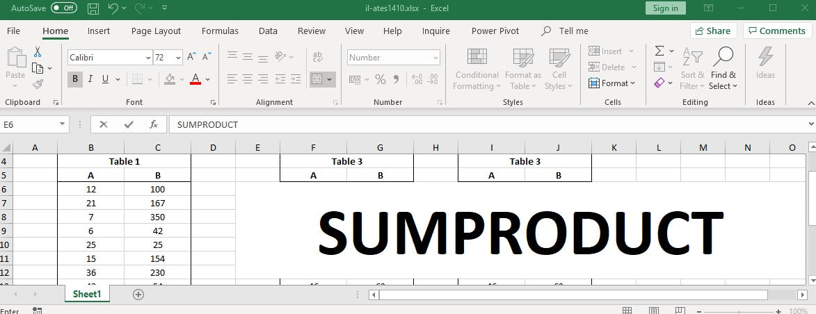The width and height of the screenshot is (816, 314).
Task: Toggle Bold formatting
Action: [x=75, y=79]
